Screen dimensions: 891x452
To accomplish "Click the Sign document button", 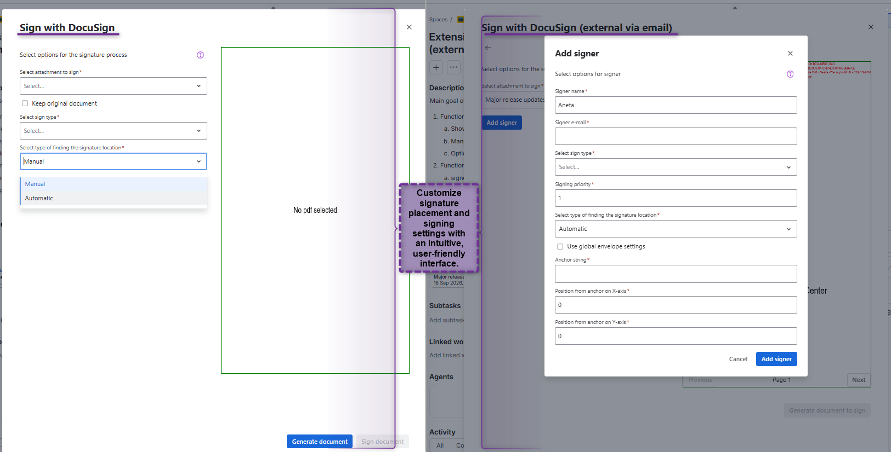I will click(382, 442).
